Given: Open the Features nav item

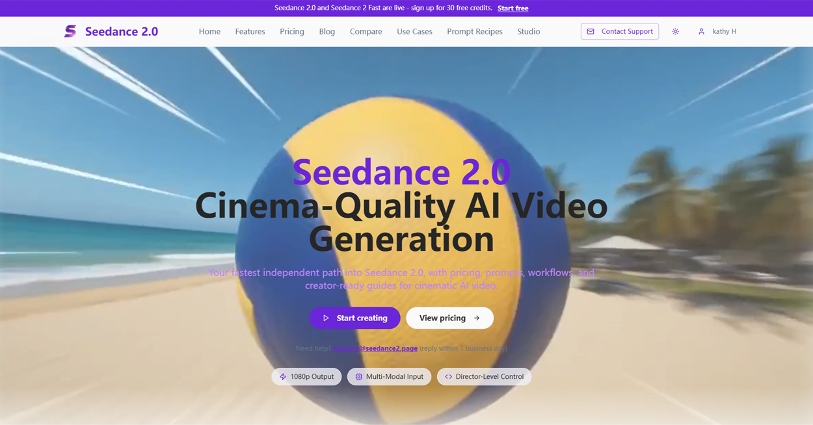Looking at the screenshot, I should point(250,31).
